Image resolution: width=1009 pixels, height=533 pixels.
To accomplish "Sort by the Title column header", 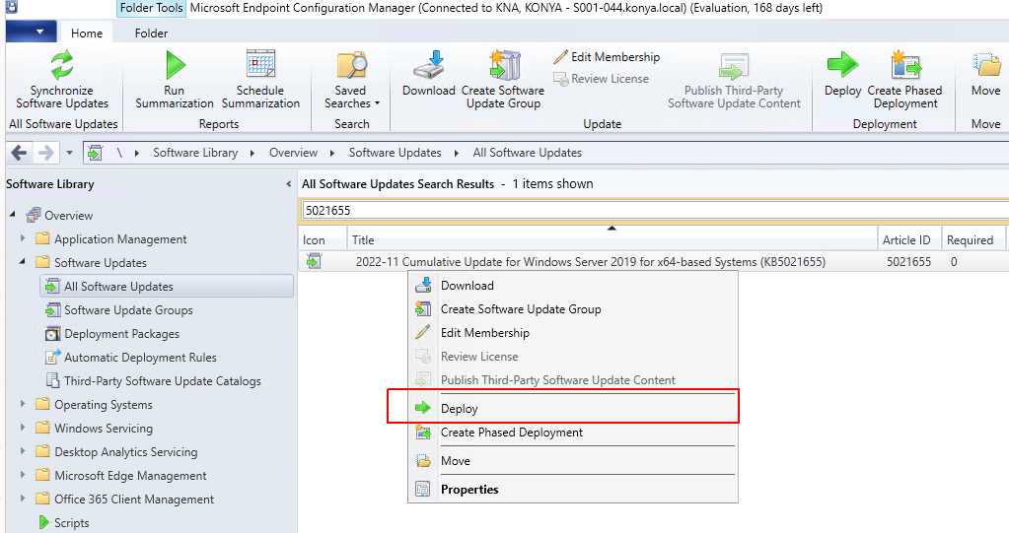I will (612, 239).
